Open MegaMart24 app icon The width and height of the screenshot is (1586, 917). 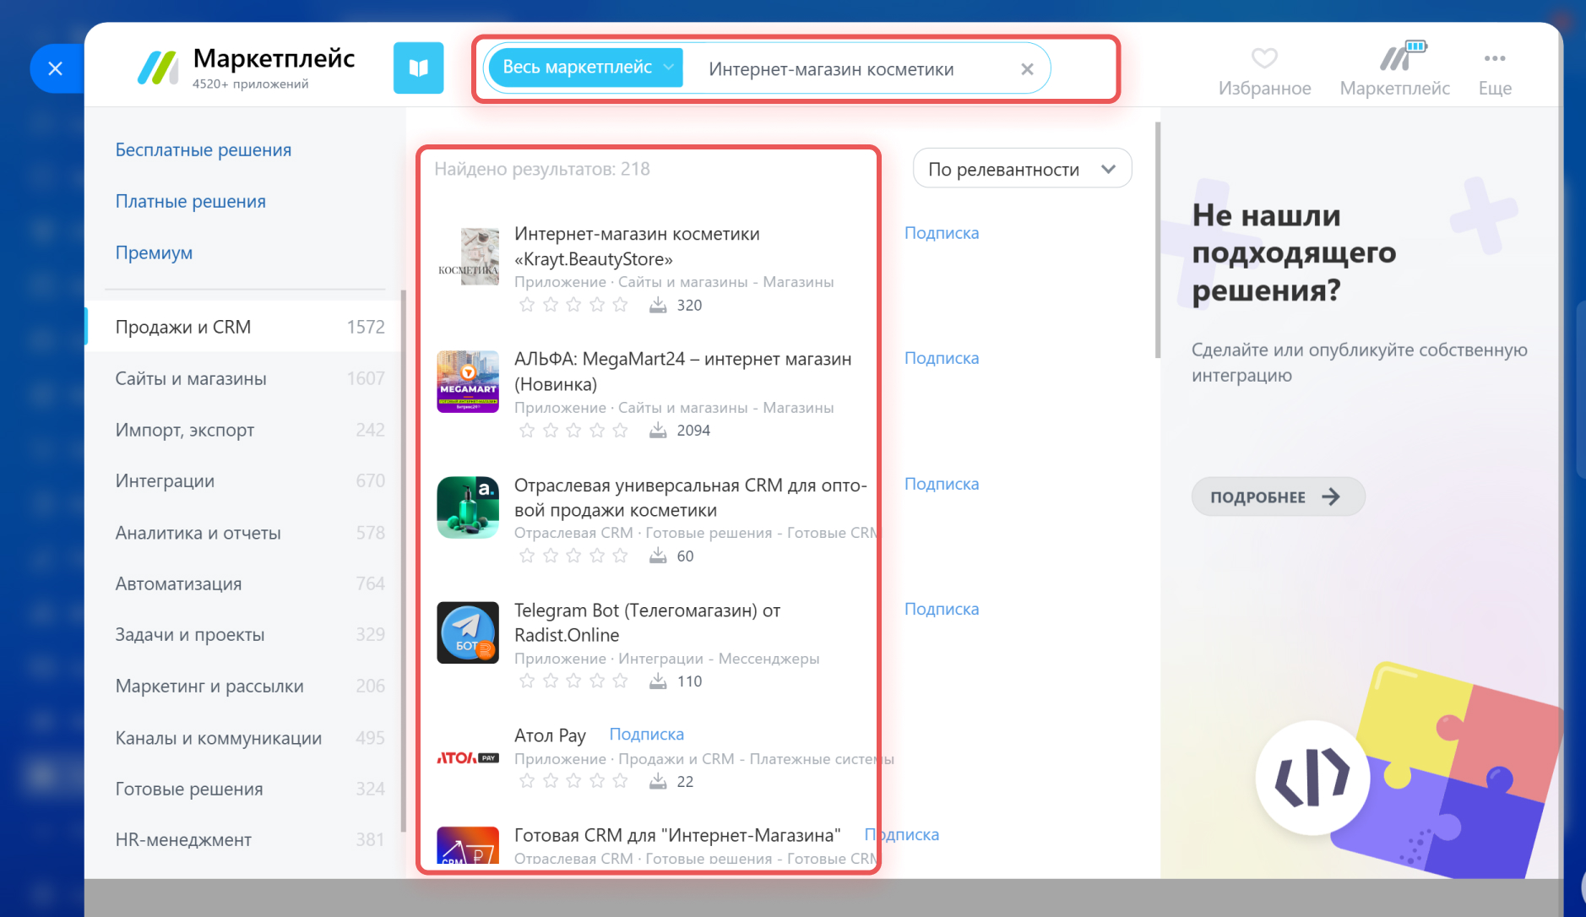[x=468, y=382]
